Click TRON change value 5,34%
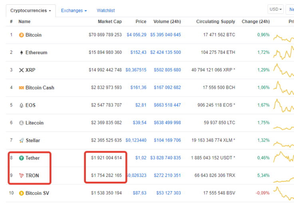The image size is (294, 204). pyautogui.click(x=263, y=175)
